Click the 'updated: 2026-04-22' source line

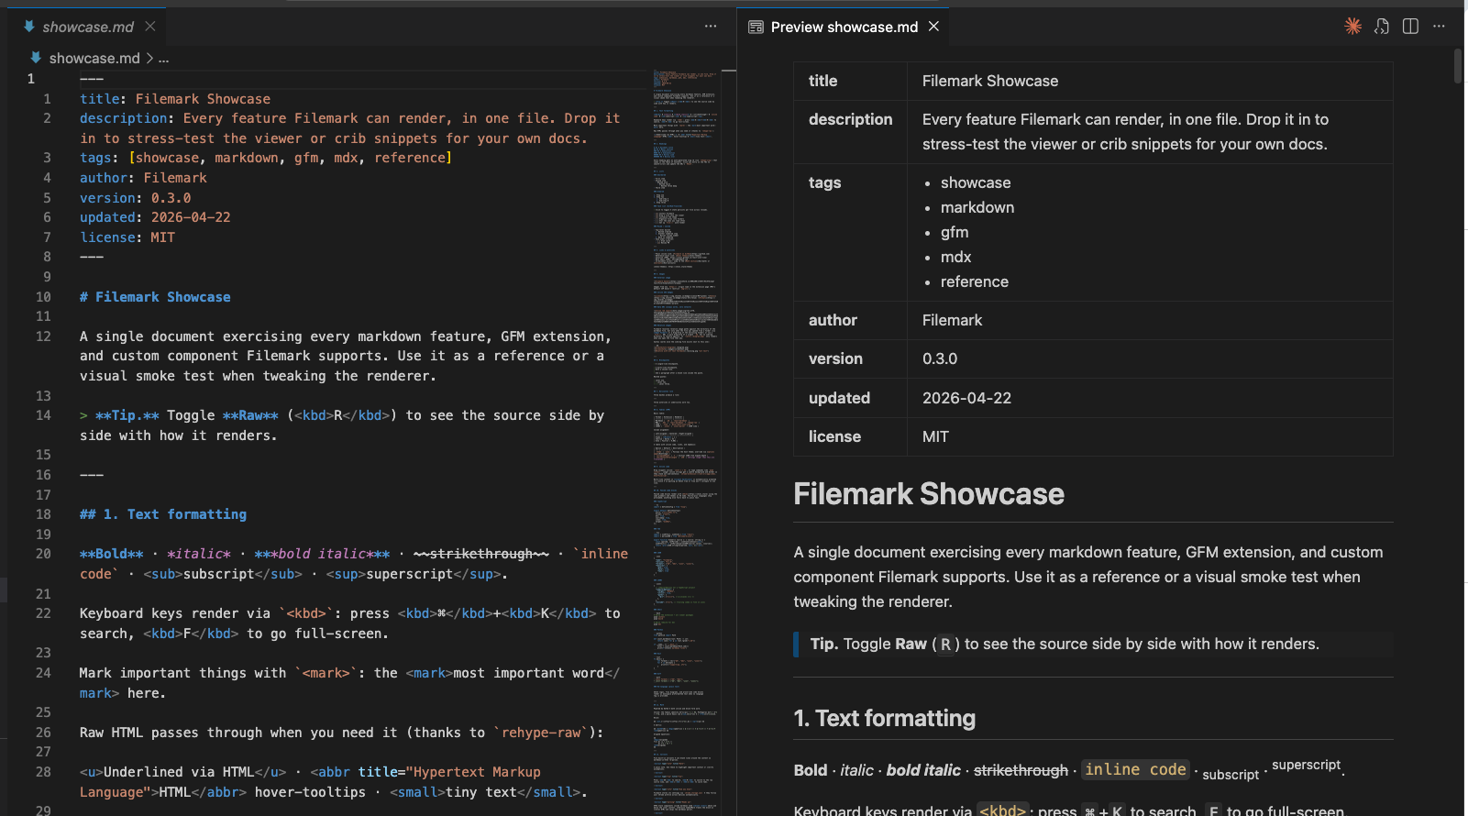(155, 217)
